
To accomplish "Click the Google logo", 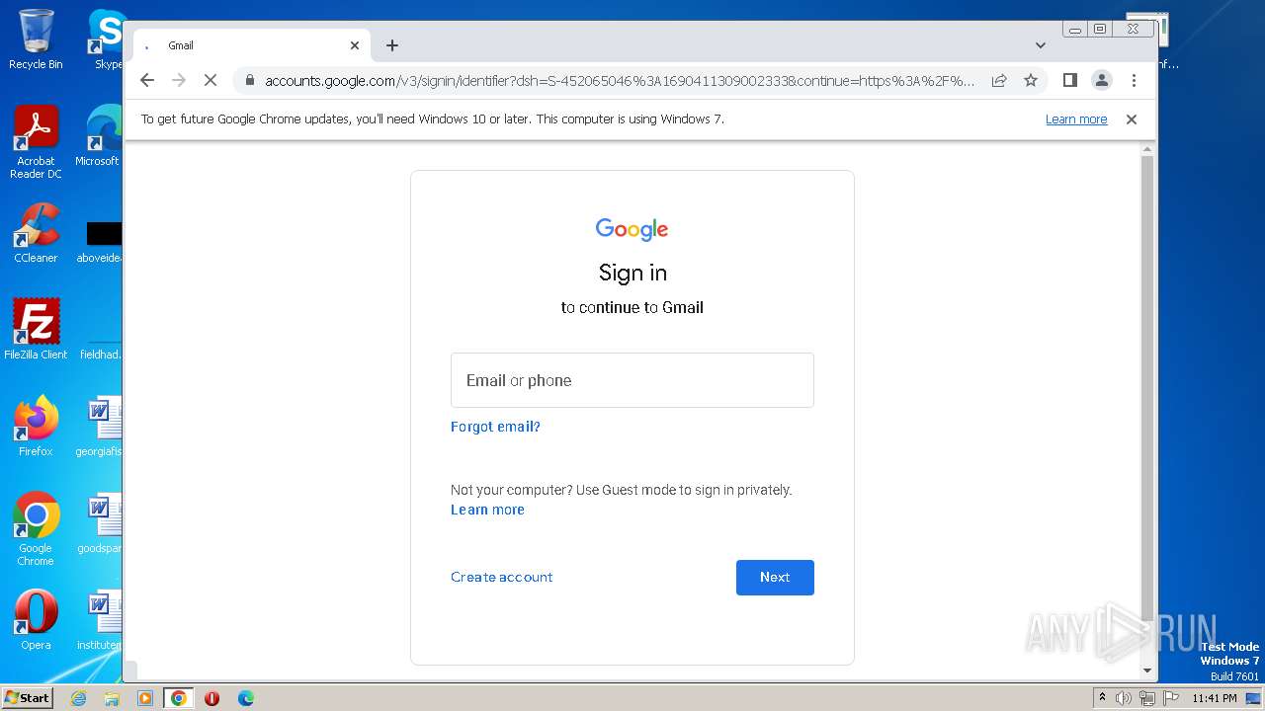I will [632, 229].
